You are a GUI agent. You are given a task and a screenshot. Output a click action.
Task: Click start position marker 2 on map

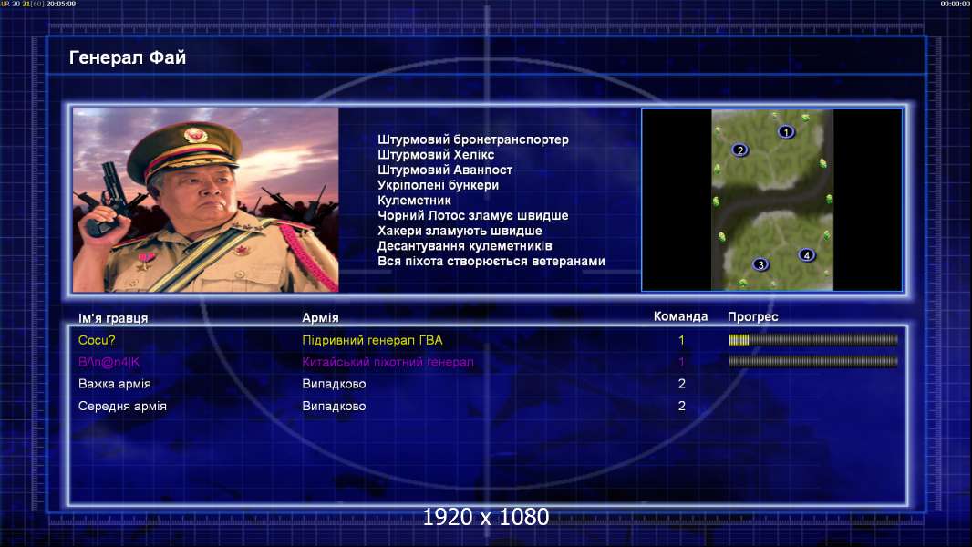739,150
